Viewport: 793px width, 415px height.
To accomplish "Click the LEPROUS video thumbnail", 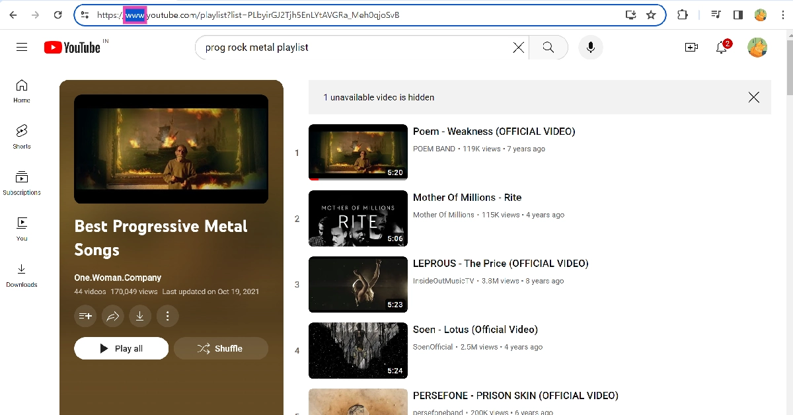I will [x=358, y=284].
